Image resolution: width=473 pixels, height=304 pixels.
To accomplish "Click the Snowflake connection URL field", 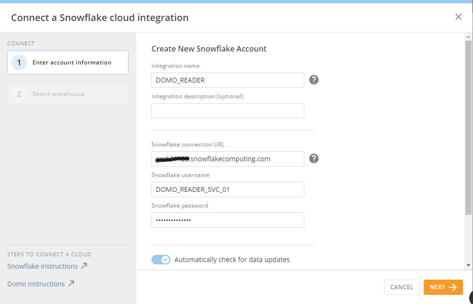I will (x=227, y=159).
